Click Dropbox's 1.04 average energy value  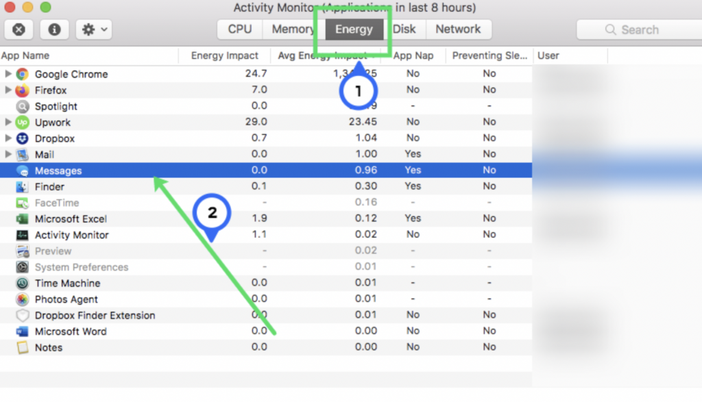[366, 138]
